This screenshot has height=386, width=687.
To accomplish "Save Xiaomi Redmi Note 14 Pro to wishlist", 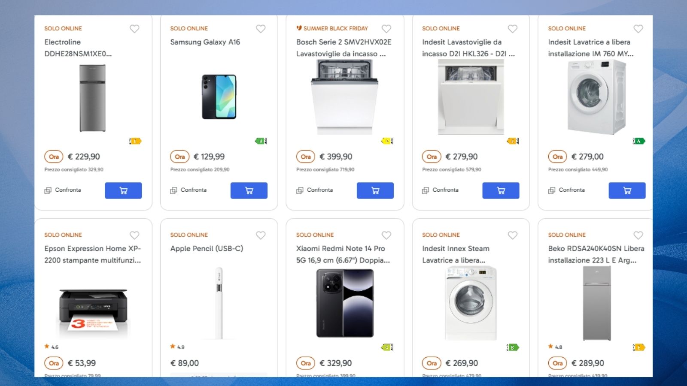I will [386, 235].
